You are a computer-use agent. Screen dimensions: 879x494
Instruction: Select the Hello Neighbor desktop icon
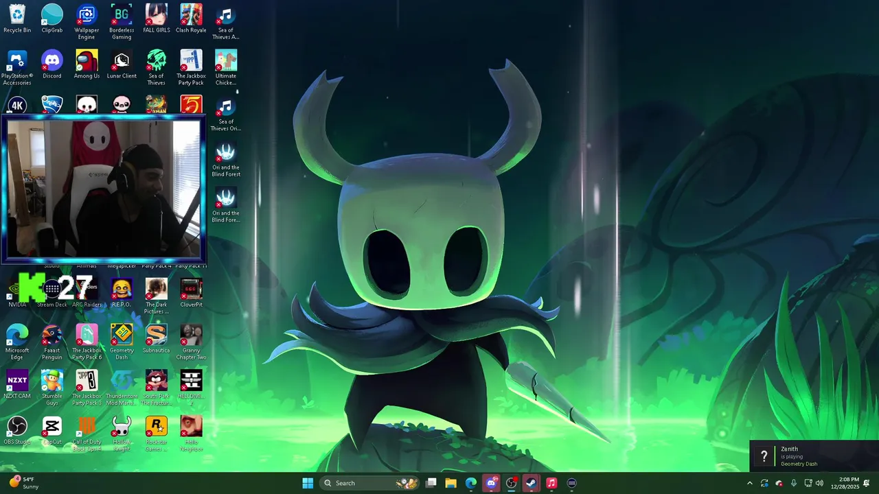point(191,433)
